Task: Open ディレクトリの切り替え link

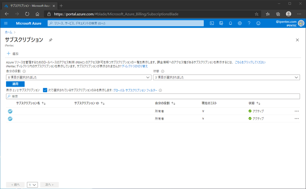Action: (x=135, y=66)
